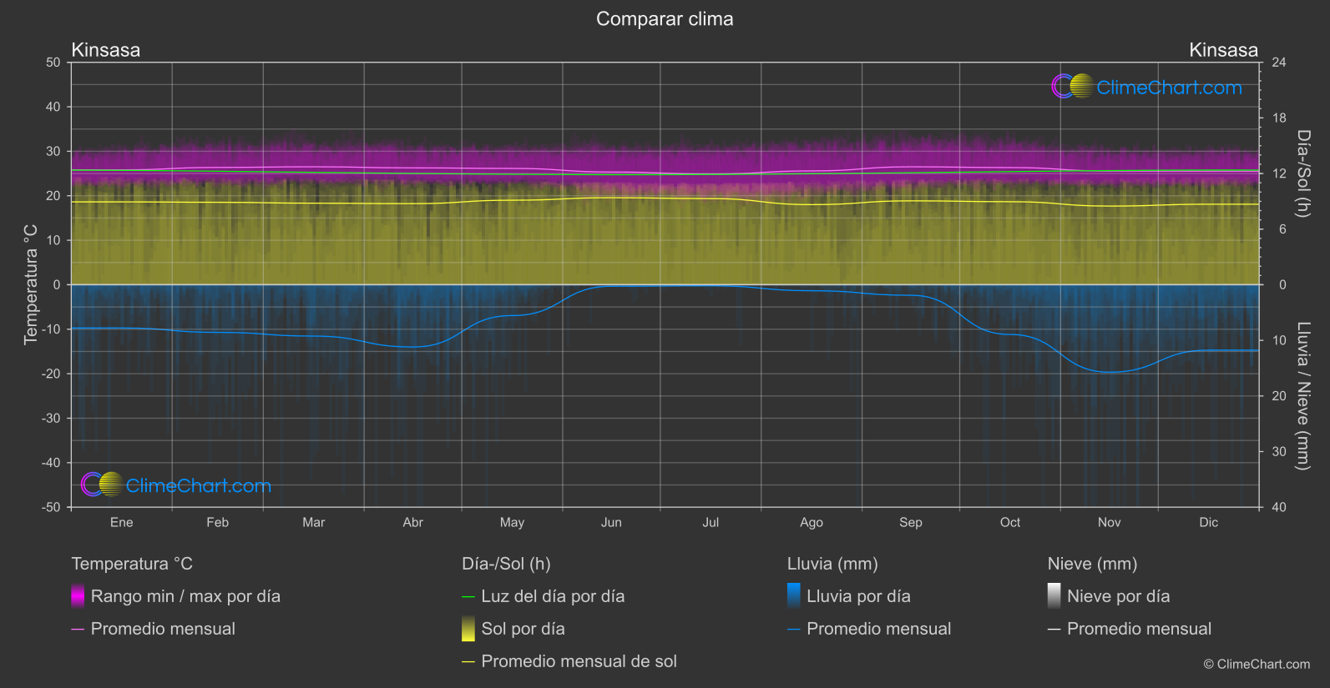
Task: Open the ClimeChart.com link bottom left
Action: click(x=199, y=485)
